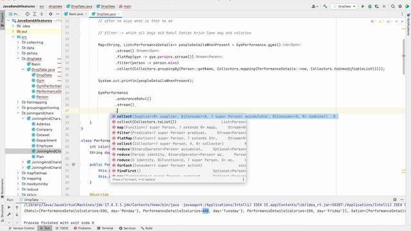Close the DropTake.java editor tab
411x231 pixels.
tap(119, 14)
